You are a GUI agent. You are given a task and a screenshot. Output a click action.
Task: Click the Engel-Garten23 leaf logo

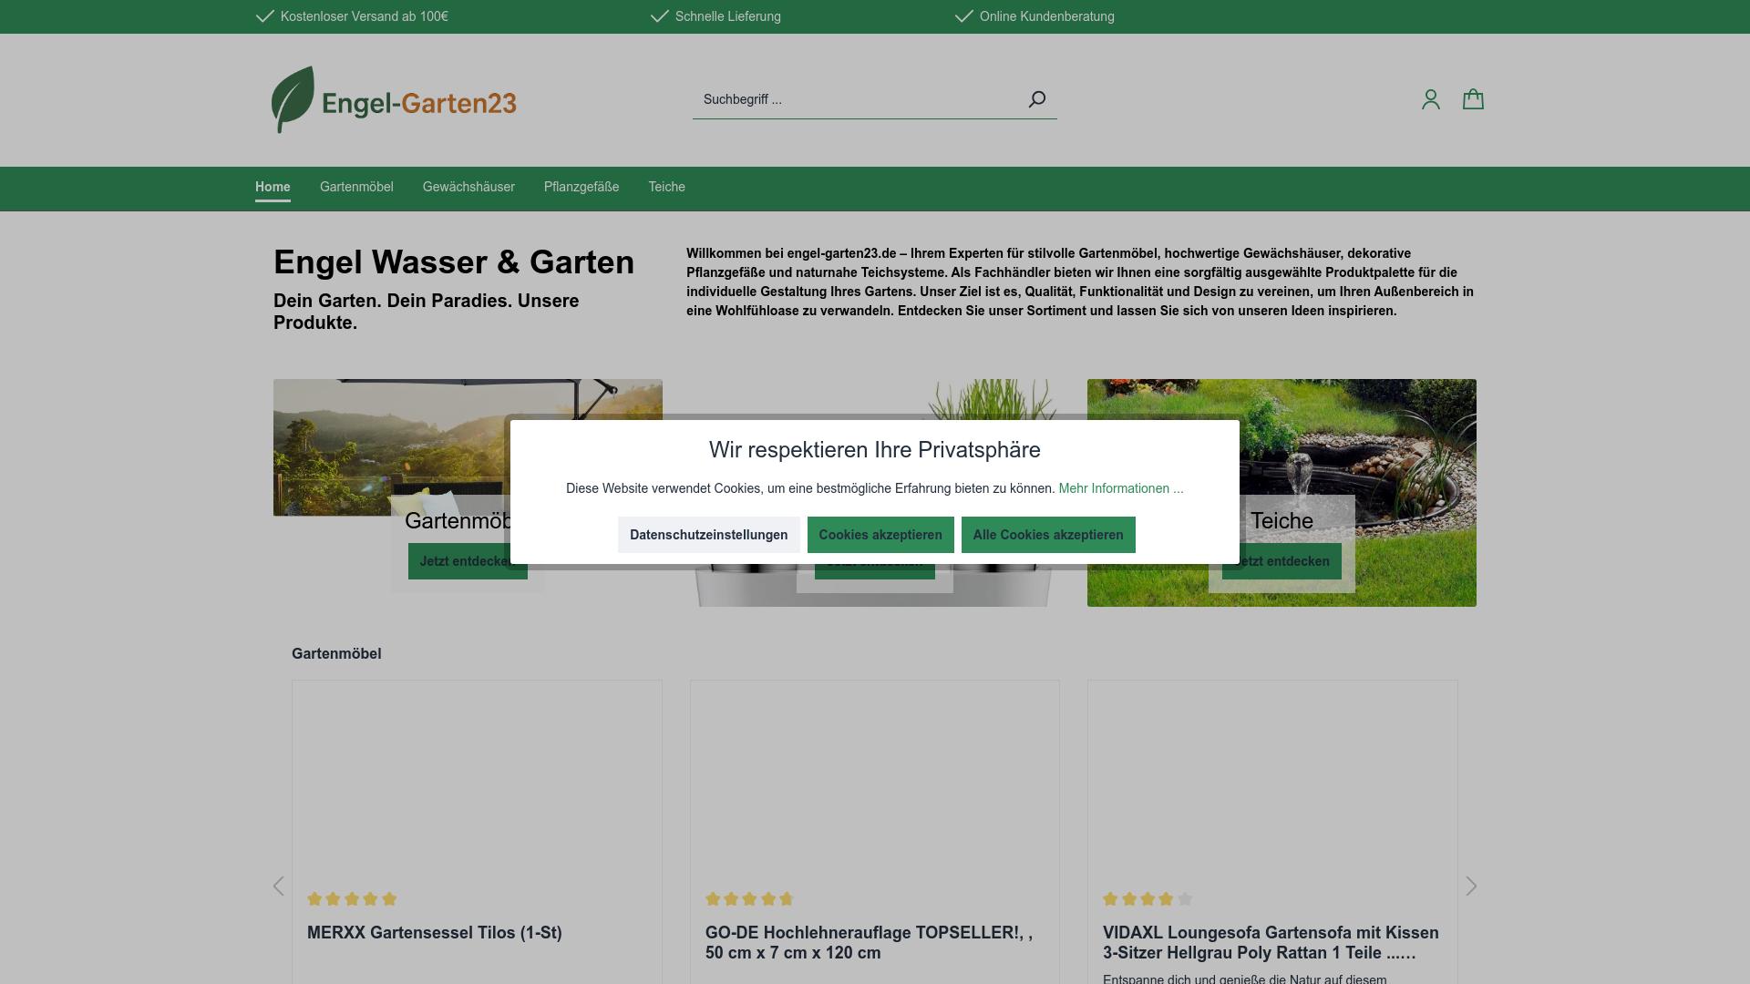394,100
